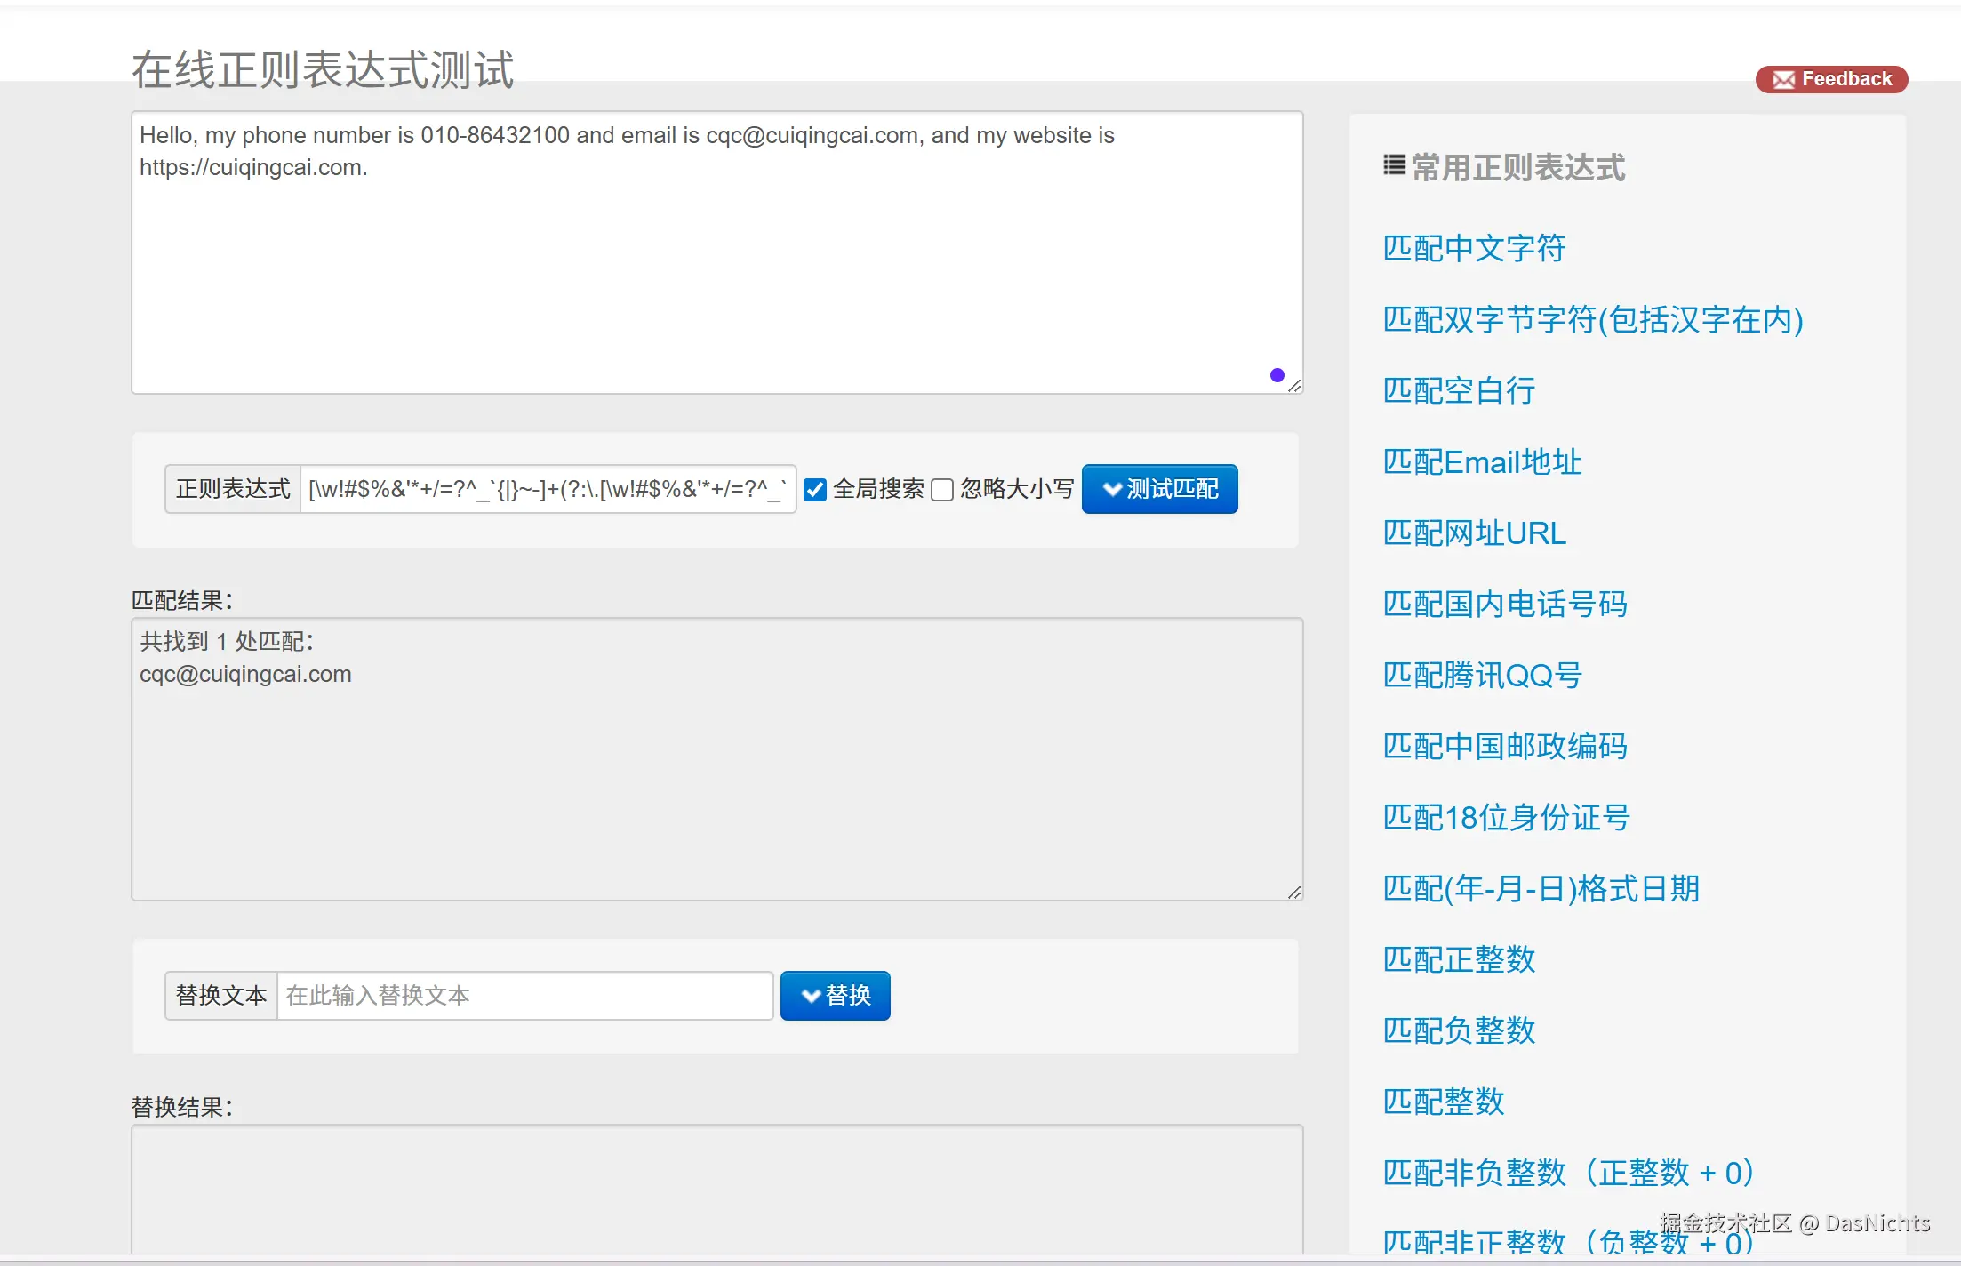The height and width of the screenshot is (1266, 1961).
Task: Select the 匹配Email地址 link
Action: click(1481, 462)
